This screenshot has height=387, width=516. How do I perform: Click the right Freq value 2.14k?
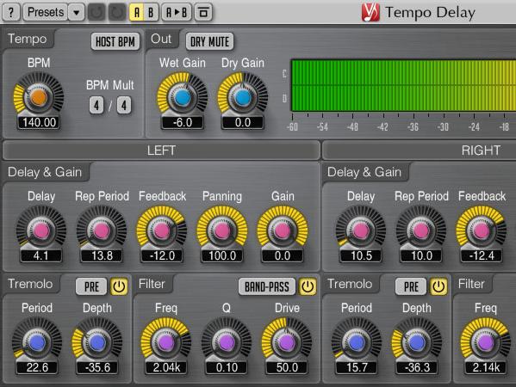click(486, 367)
